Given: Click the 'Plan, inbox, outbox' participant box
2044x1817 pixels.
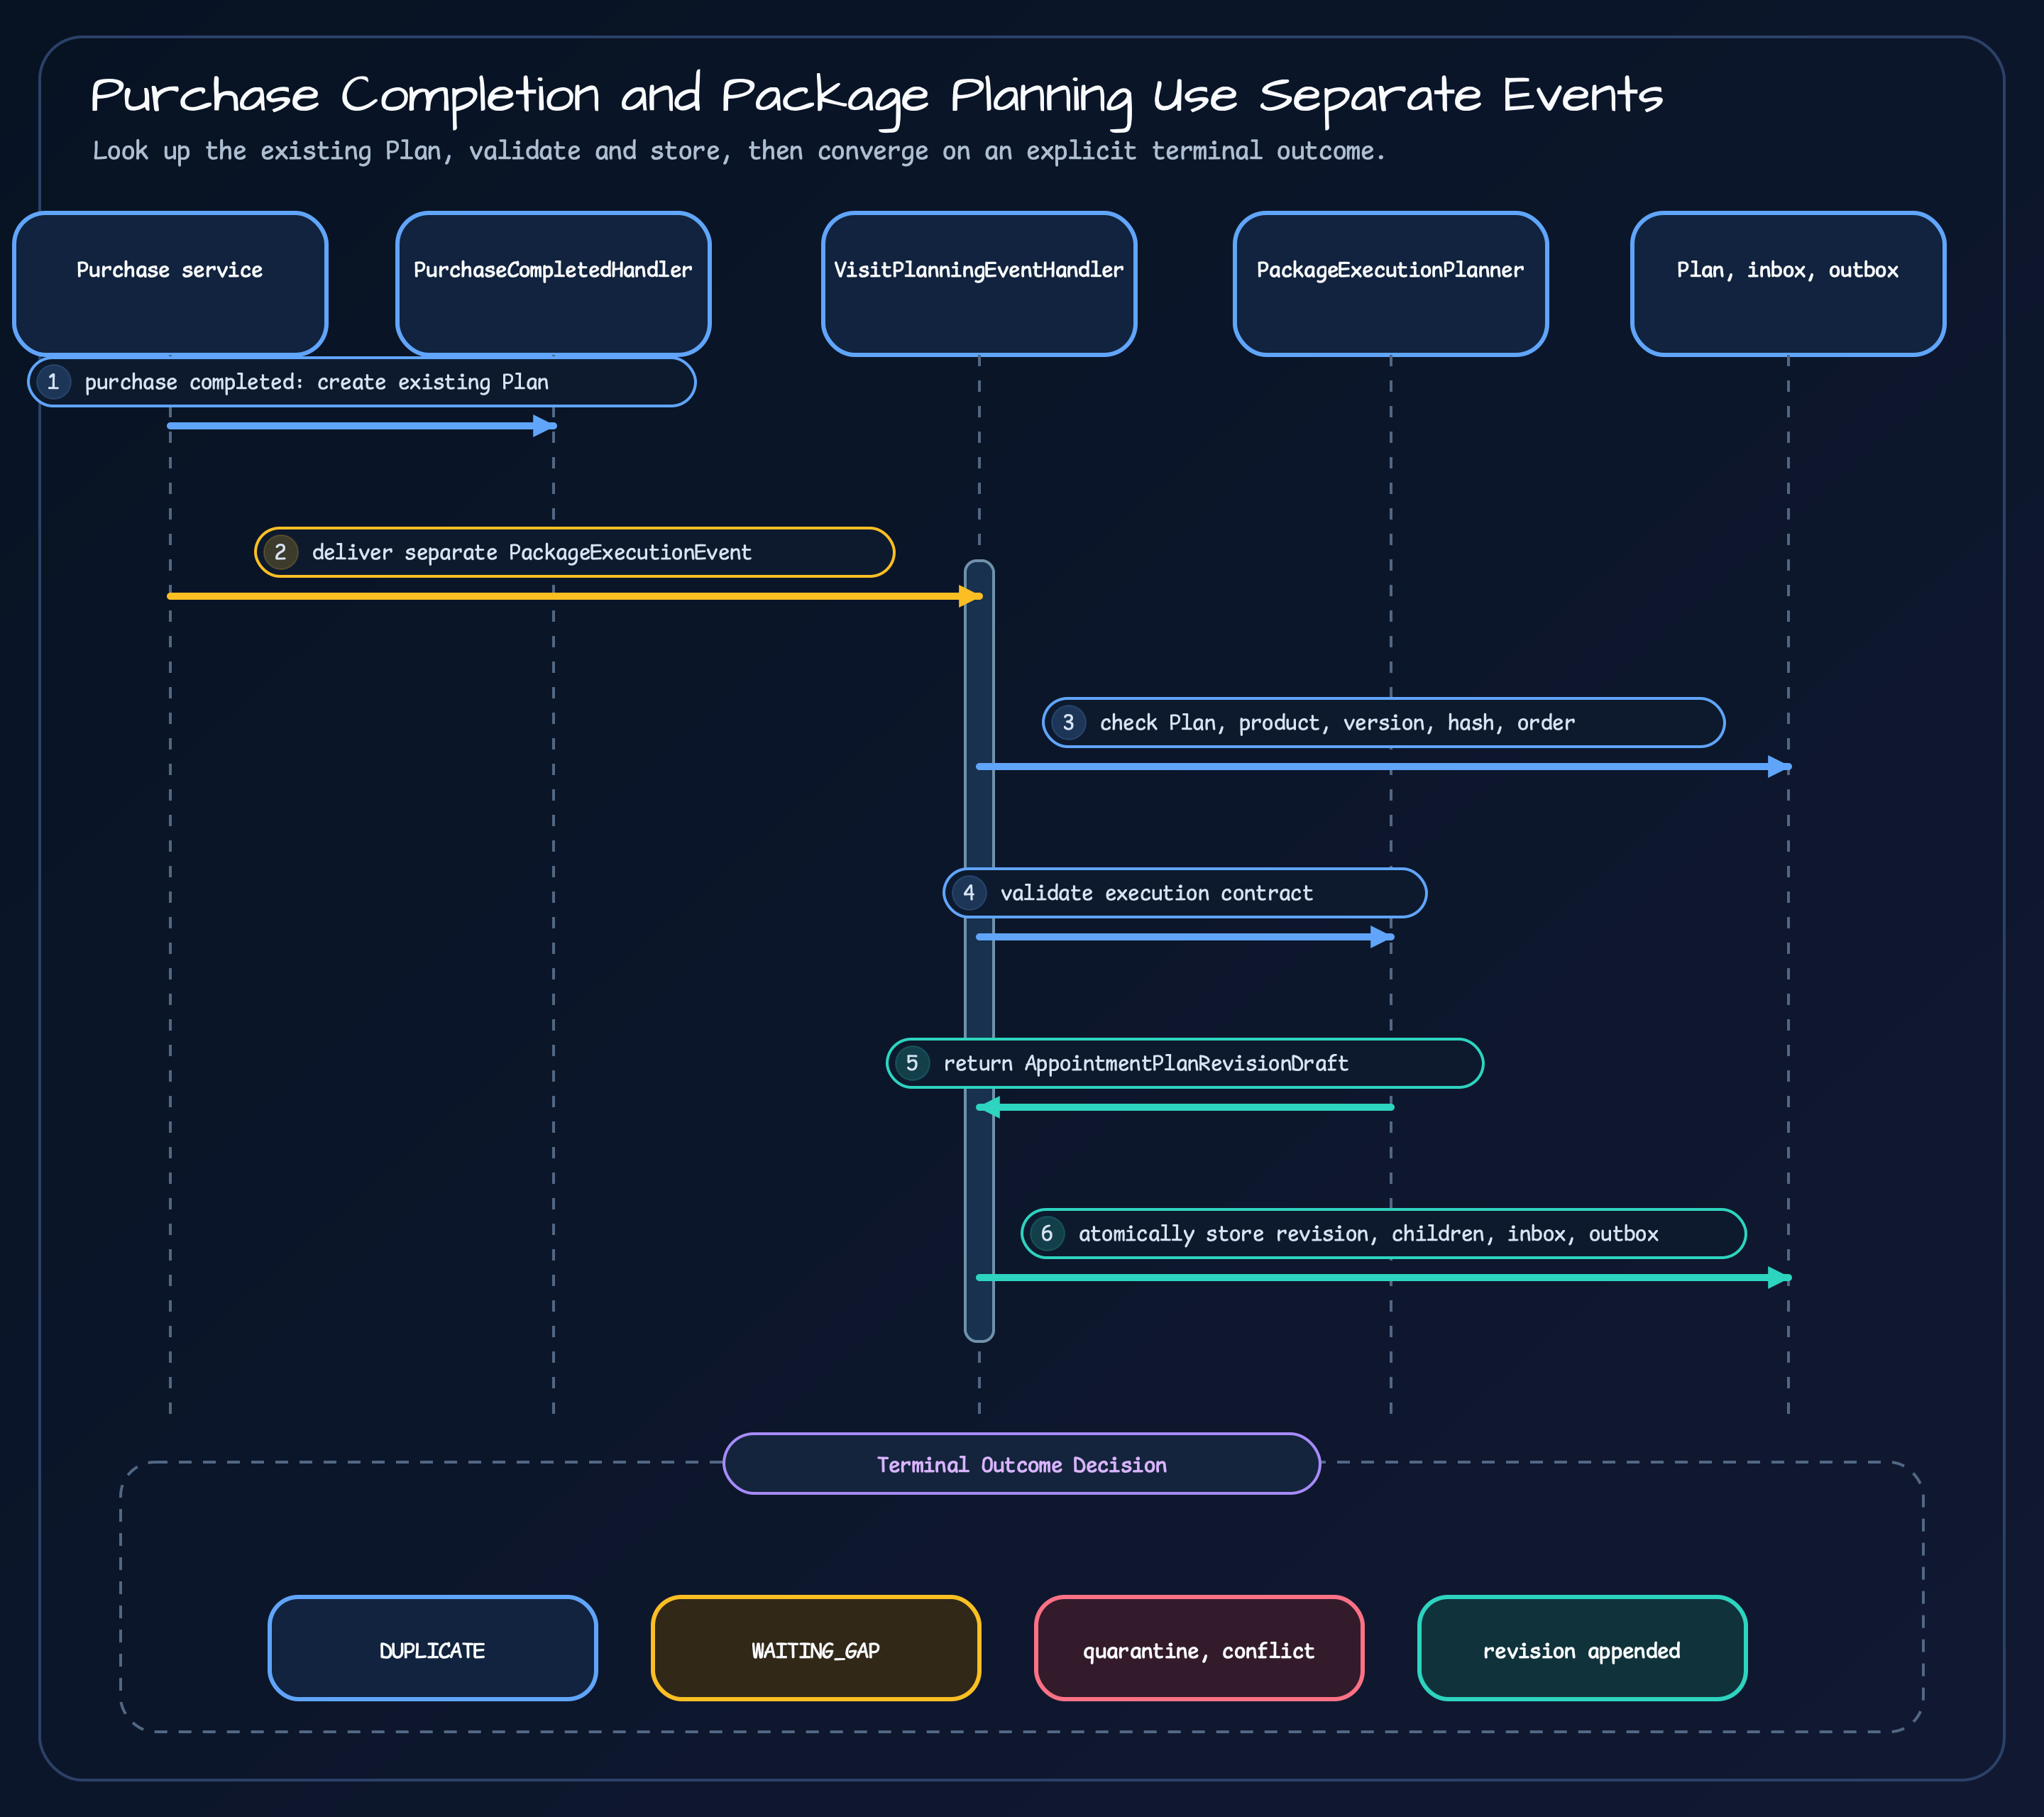Looking at the screenshot, I should click(x=1788, y=284).
